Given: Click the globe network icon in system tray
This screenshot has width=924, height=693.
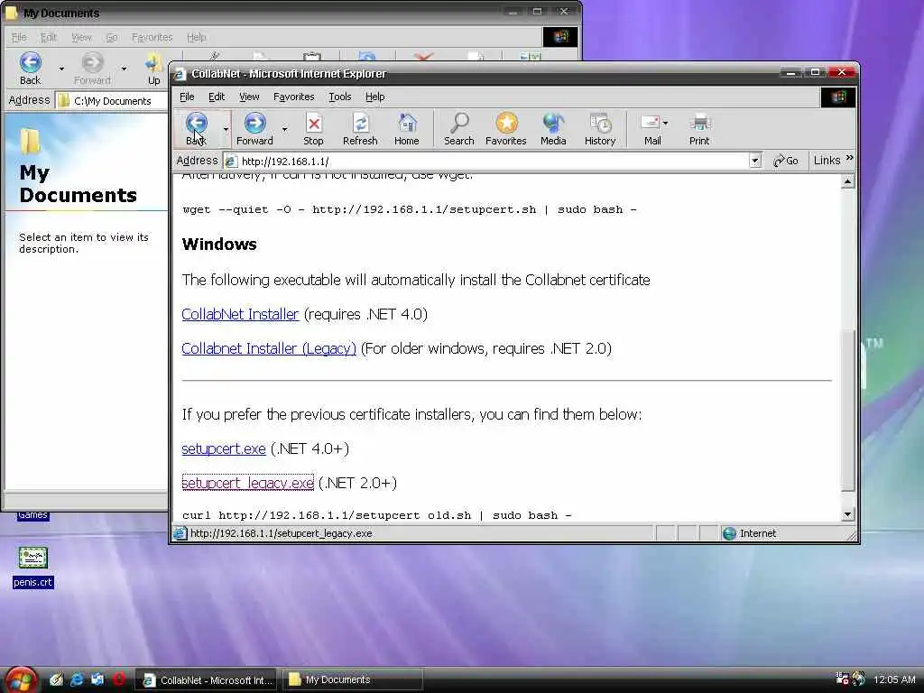Looking at the screenshot, I should (859, 679).
